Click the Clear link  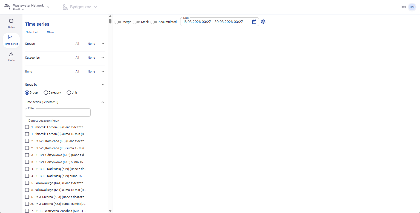click(50, 32)
